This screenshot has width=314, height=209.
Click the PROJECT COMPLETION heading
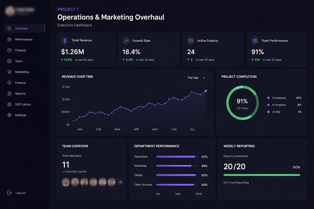(239, 77)
